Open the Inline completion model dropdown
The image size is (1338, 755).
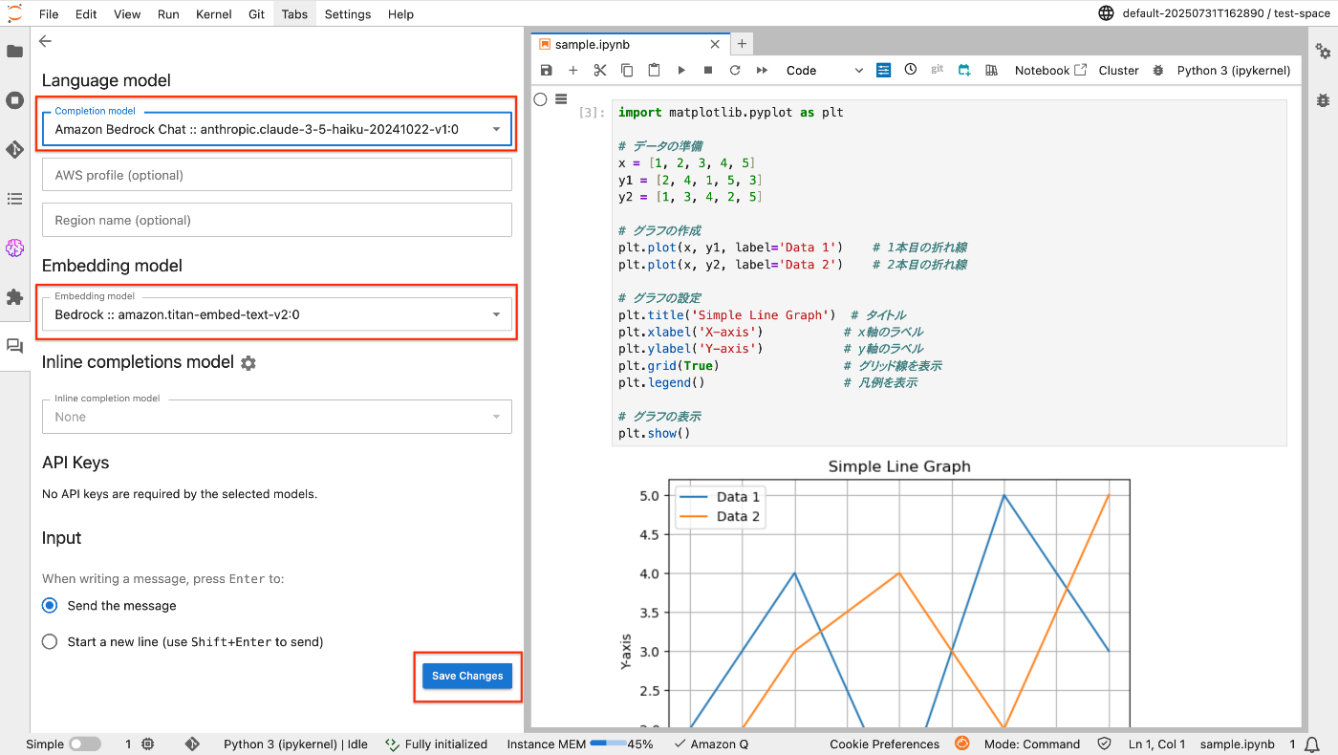click(277, 417)
